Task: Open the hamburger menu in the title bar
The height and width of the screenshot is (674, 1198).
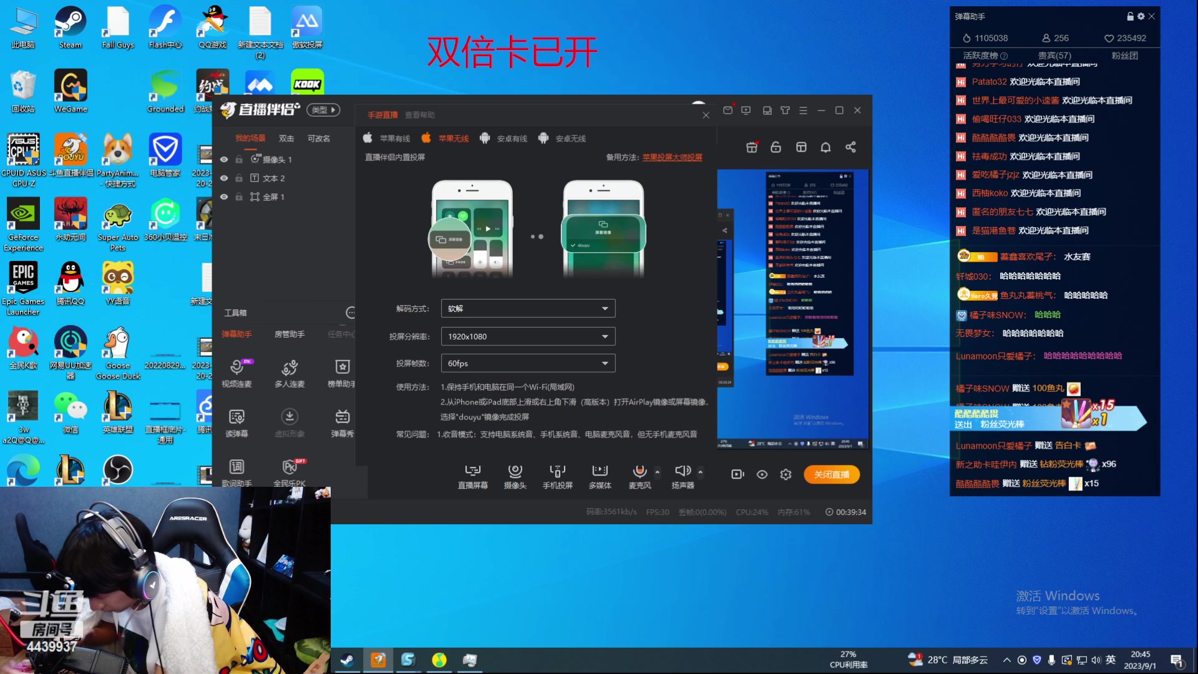Action: click(x=803, y=110)
